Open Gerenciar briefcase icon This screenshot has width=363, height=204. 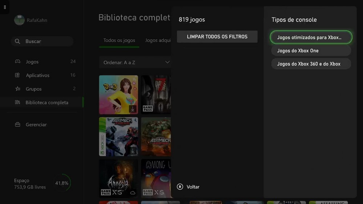coord(17,125)
